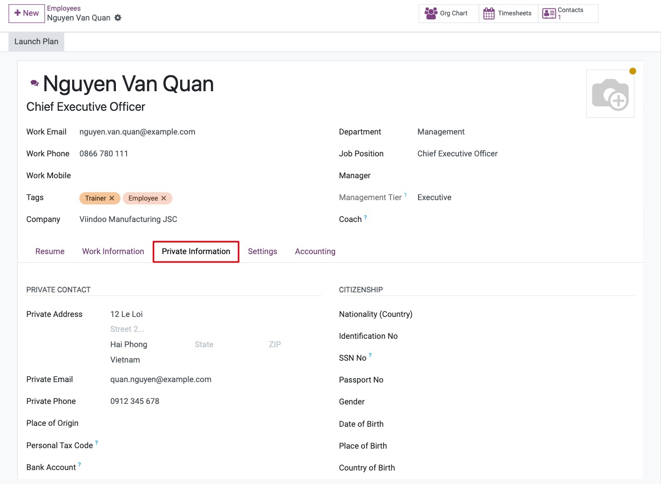Upload photo via camera placeholder
Screen dimensions: 661x484
[x=610, y=94]
